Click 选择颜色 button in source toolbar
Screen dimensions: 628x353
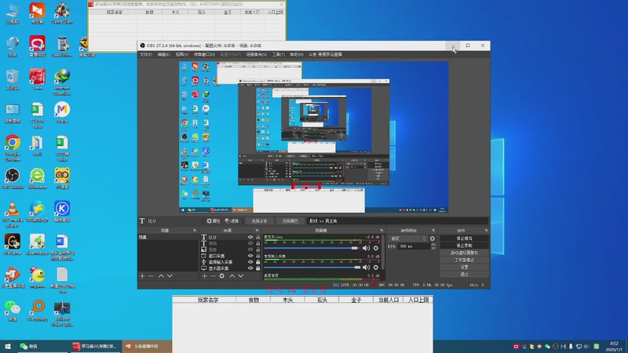pos(290,221)
